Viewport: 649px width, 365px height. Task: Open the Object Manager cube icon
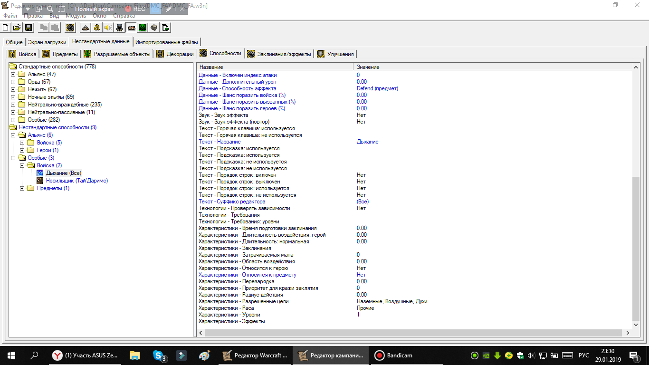pyautogui.click(x=154, y=28)
